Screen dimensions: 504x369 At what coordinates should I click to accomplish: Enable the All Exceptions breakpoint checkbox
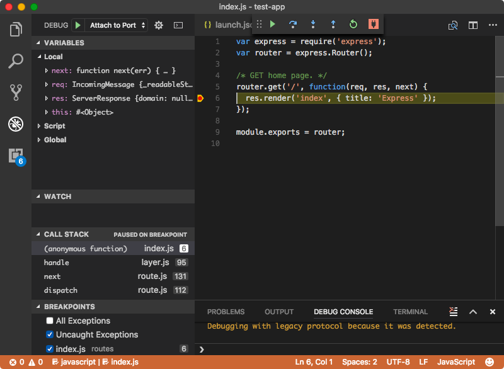pyautogui.click(x=50, y=321)
